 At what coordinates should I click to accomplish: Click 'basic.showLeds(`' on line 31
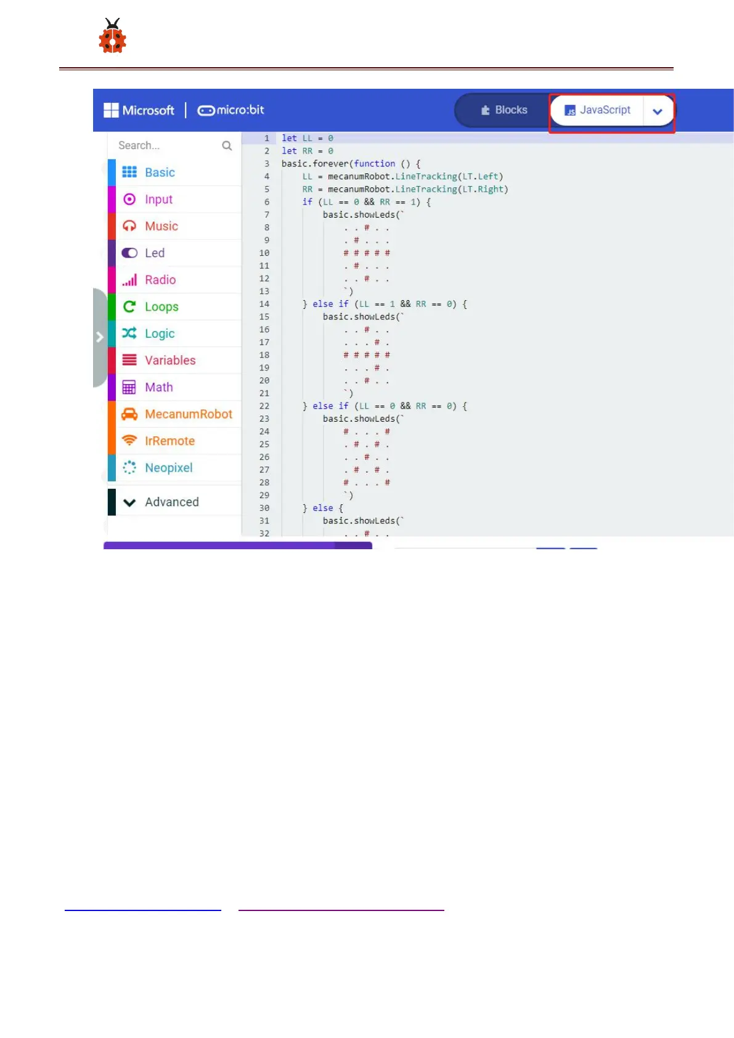point(363,521)
